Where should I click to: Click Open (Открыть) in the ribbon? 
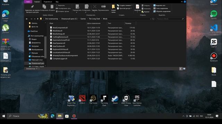point(146,6)
